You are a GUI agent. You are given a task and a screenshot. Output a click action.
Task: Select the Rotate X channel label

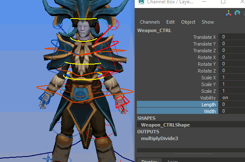pyautogui.click(x=207, y=57)
